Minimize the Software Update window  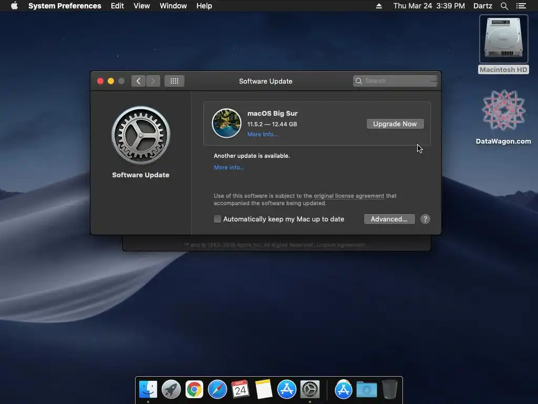[111, 81]
